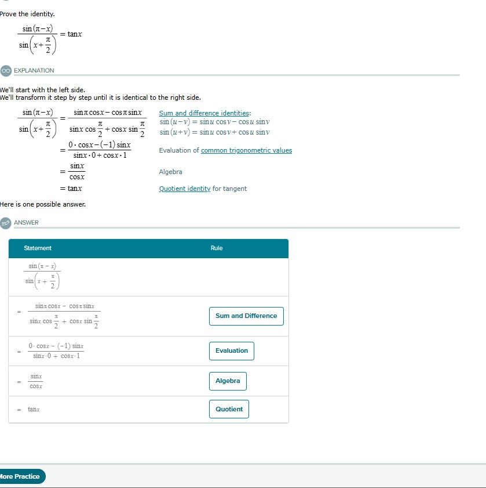Click the teal answer table header bar

coord(148,248)
